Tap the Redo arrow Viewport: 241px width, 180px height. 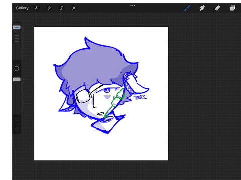17,129
